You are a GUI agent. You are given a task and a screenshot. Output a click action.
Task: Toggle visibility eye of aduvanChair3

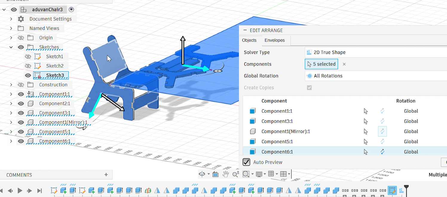[x=14, y=10]
